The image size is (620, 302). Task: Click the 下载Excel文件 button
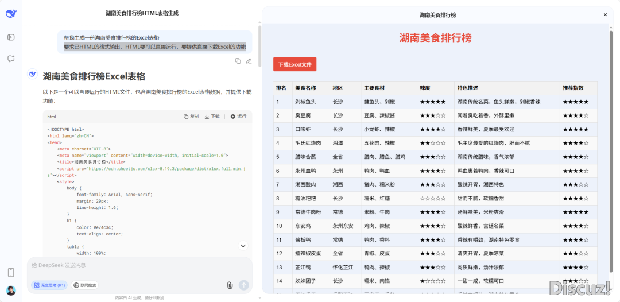pyautogui.click(x=294, y=64)
